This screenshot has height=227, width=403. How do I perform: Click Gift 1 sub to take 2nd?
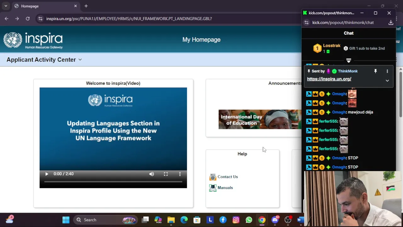coord(364,48)
